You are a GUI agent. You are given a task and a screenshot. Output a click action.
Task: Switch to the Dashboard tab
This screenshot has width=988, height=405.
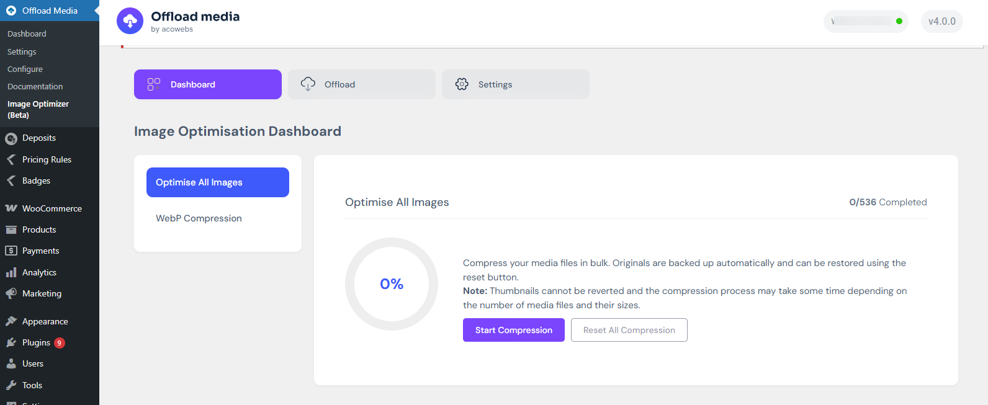(x=208, y=84)
